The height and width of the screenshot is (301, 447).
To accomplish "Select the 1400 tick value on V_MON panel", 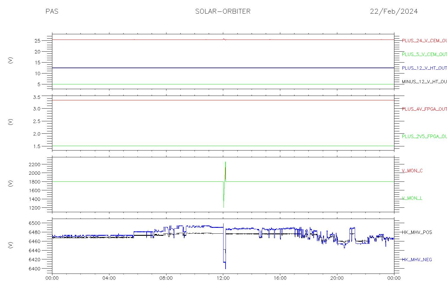I will pyautogui.click(x=35, y=199).
